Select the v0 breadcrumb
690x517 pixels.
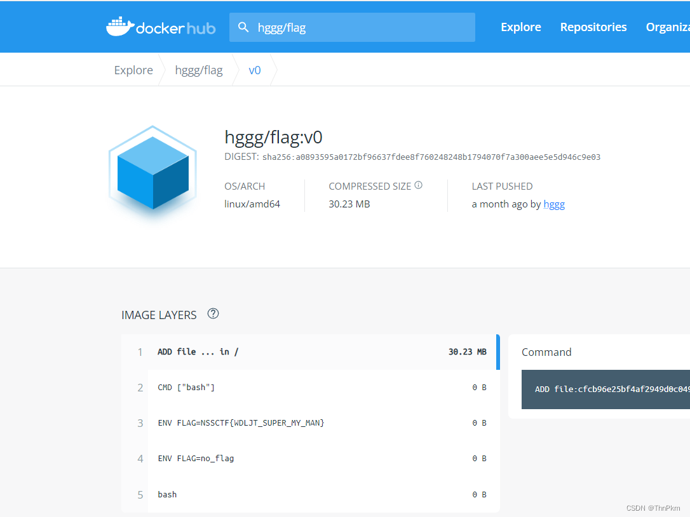point(254,70)
